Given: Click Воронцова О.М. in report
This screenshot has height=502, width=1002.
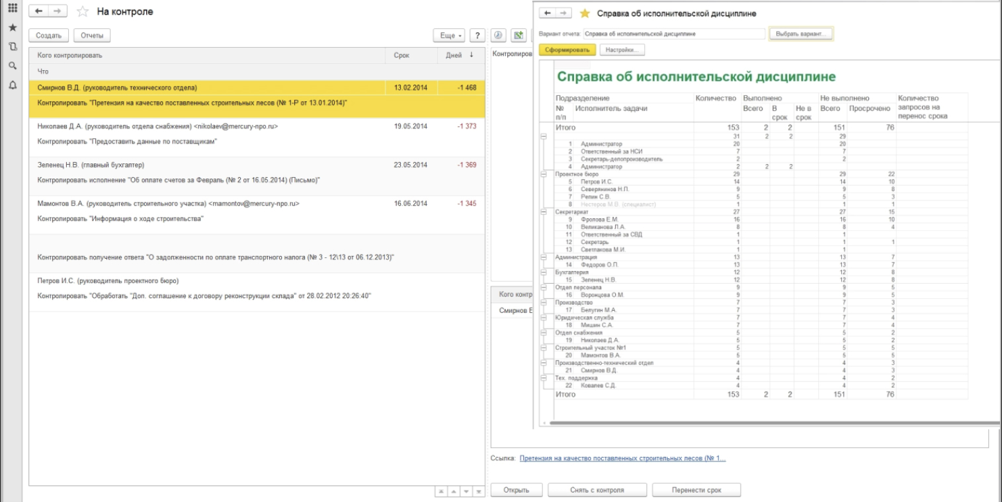Looking at the screenshot, I should (x=602, y=295).
